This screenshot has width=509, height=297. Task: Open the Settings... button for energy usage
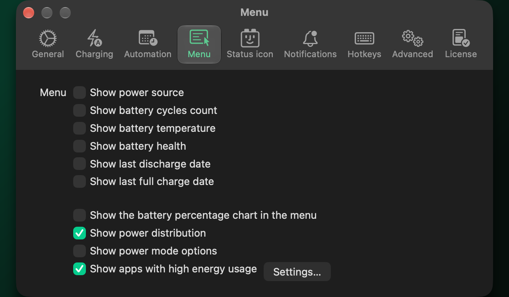click(297, 272)
